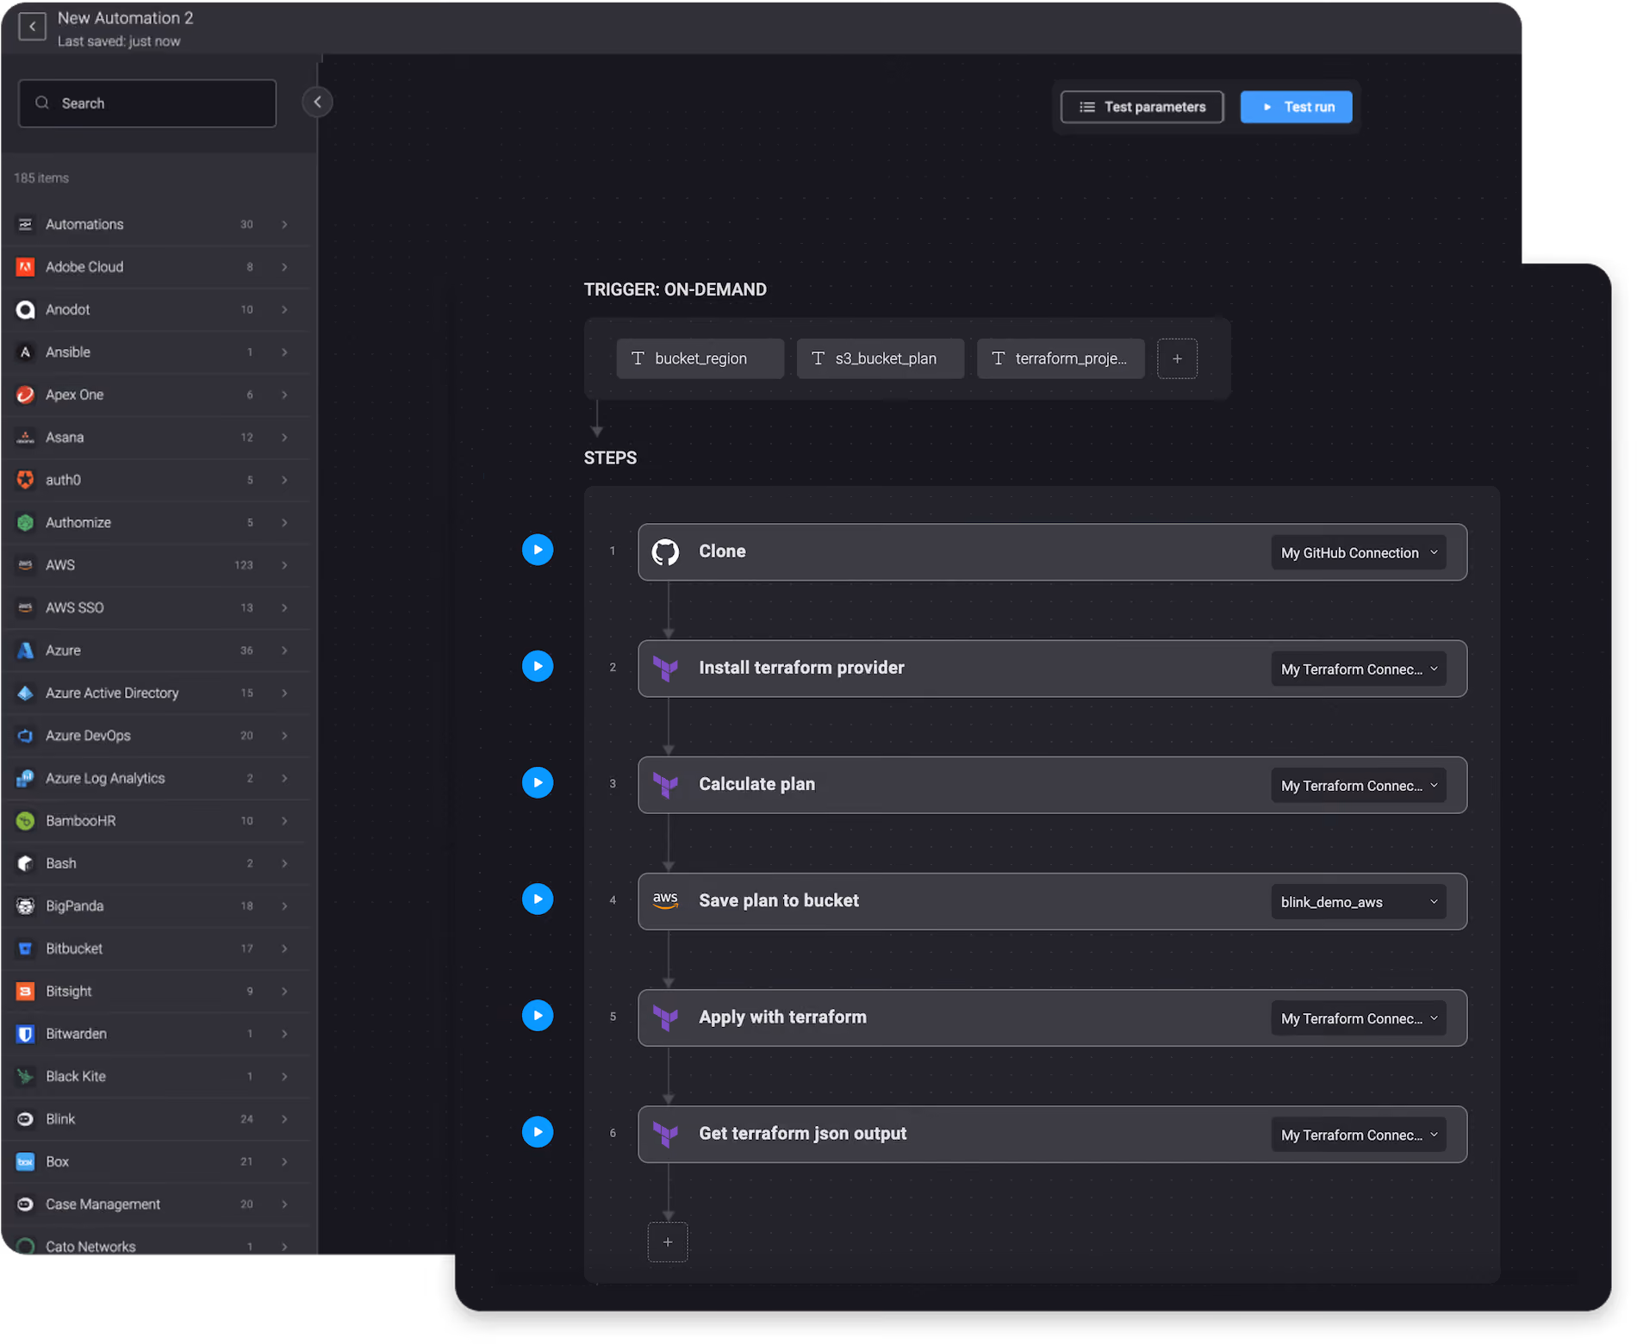Click the Terraform icon on Get terraform json output
The width and height of the screenshot is (1637, 1344).
click(x=665, y=1134)
